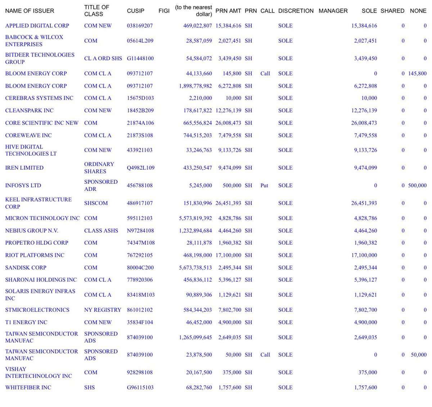This screenshot has height=407, width=432.
Task: Select value 5,673,738,513 for Sandisk
Action: click(195, 268)
